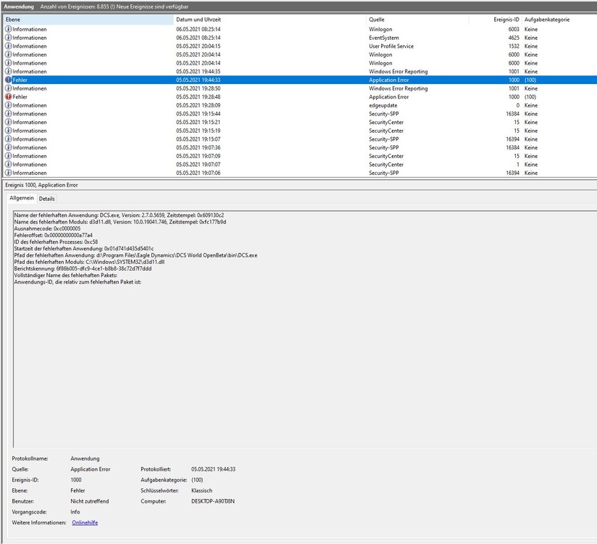This screenshot has height=544, width=597.
Task: Click red error icon on selected Application Error row
Action: [x=7, y=80]
